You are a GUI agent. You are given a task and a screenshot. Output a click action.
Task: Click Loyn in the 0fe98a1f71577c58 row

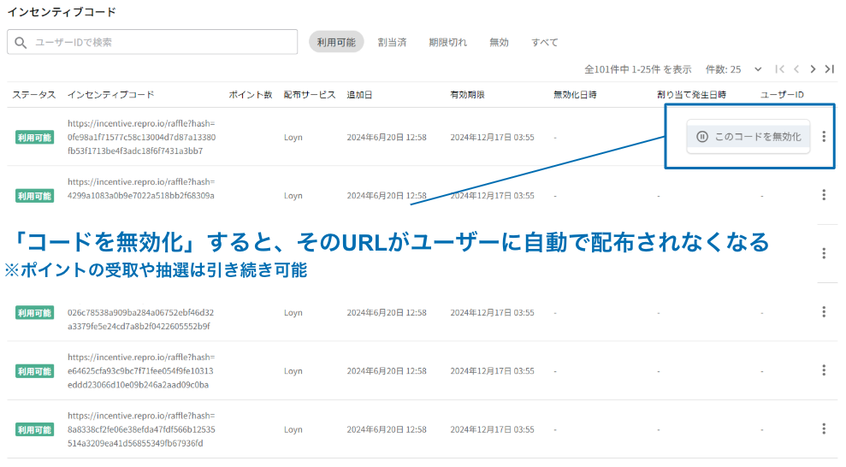(293, 138)
